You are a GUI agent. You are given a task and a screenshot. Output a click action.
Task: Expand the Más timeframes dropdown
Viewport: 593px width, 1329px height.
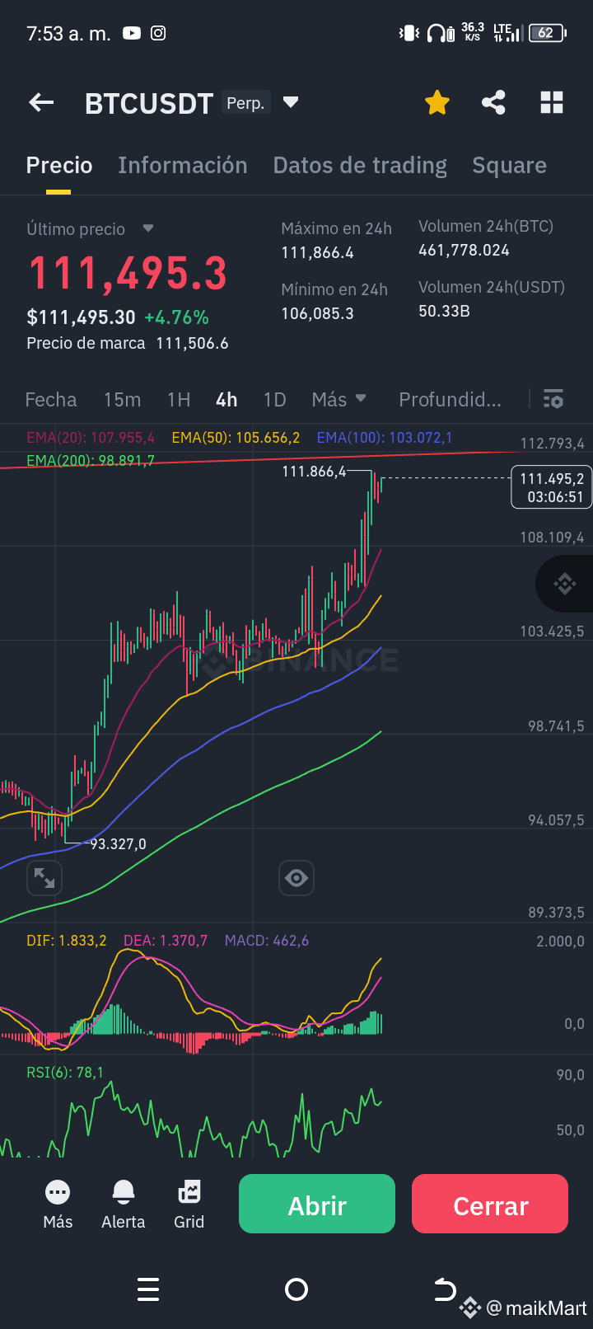[339, 400]
